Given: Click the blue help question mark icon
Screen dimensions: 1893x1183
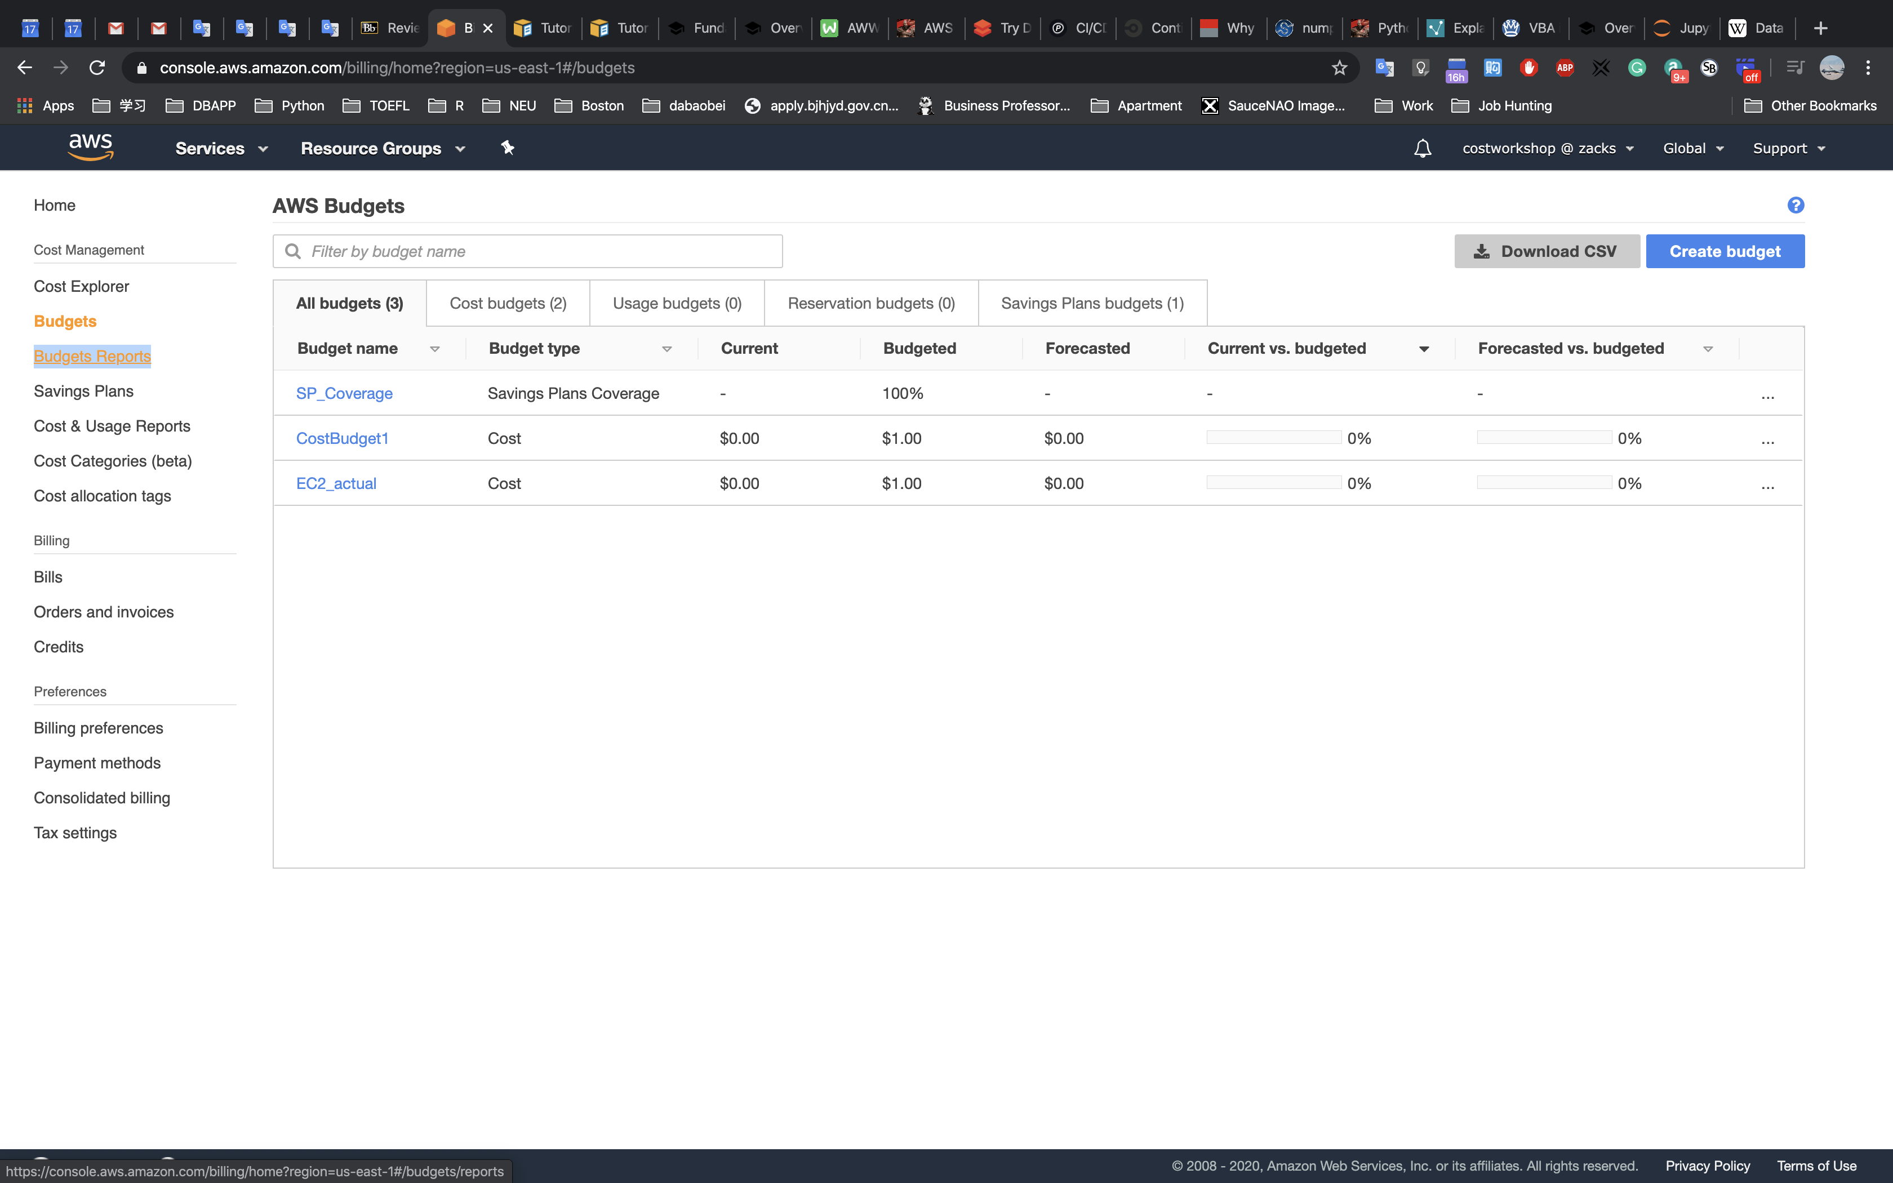Looking at the screenshot, I should 1795,205.
